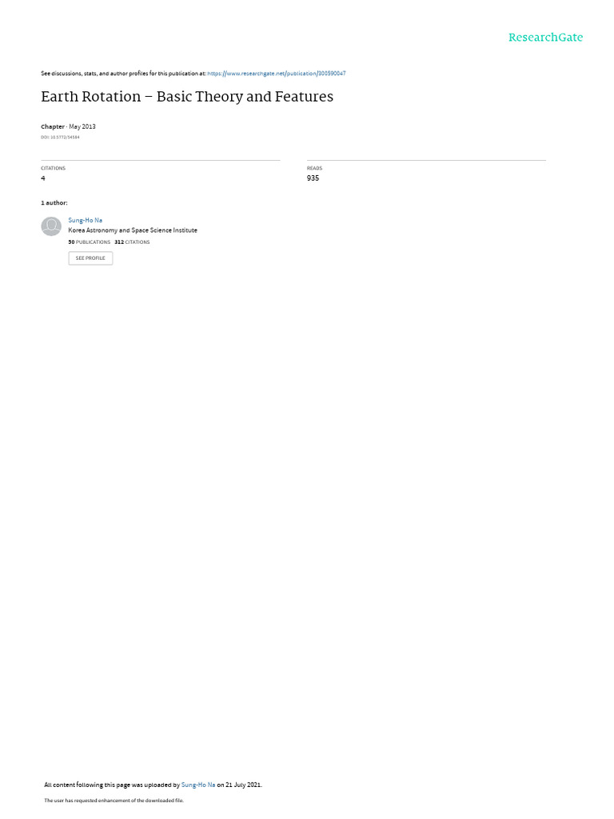This screenshot has height=819, width=614.
Task: Click the DOI number text
Action: (x=60, y=138)
